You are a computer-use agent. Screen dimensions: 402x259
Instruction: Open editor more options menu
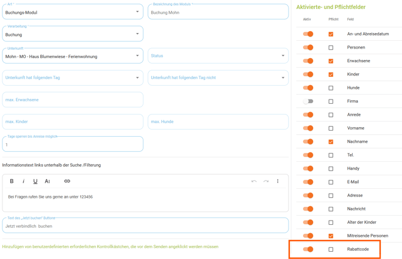point(278,181)
